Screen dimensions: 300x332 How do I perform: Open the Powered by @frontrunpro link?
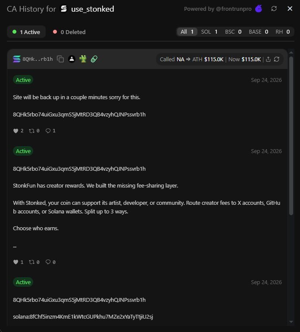pos(218,9)
